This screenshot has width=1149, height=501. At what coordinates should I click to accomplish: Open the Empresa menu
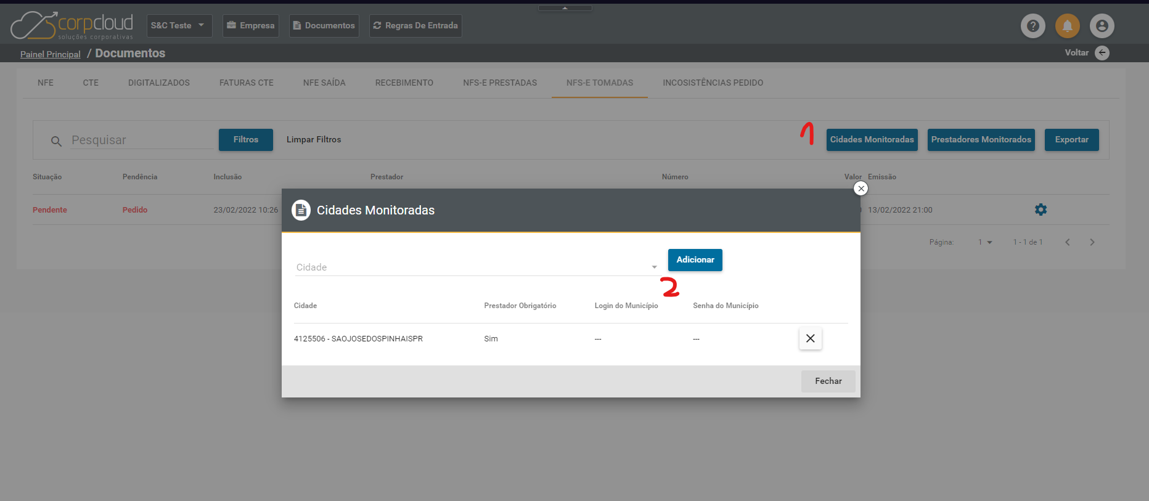251,26
